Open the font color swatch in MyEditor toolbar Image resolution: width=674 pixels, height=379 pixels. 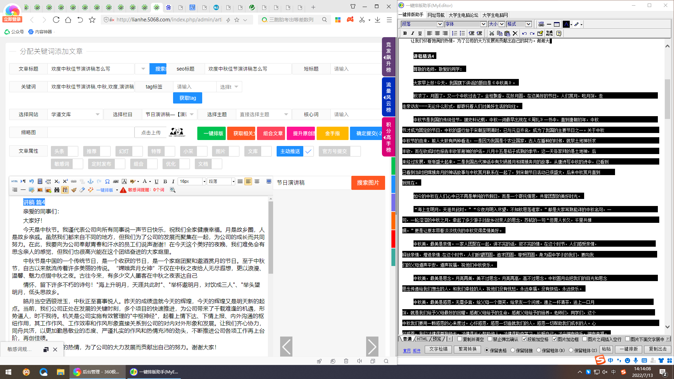(x=566, y=24)
